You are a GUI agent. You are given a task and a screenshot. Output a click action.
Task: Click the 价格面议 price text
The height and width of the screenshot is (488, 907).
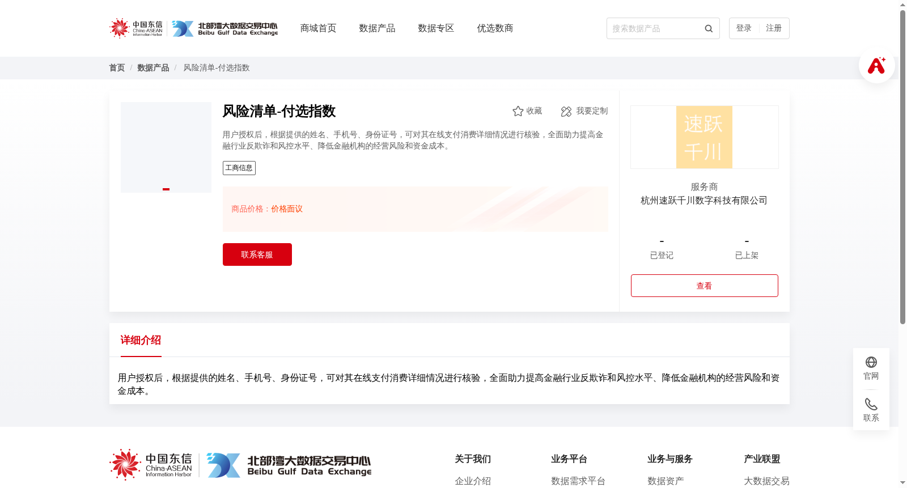pos(287,209)
